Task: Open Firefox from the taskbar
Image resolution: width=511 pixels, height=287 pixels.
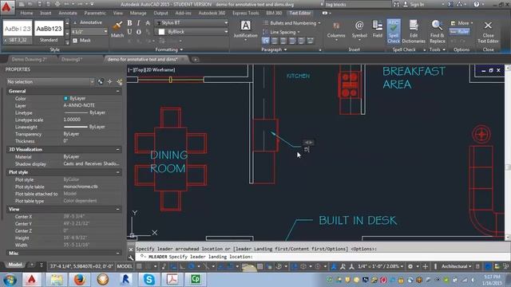Action: [x=79, y=280]
